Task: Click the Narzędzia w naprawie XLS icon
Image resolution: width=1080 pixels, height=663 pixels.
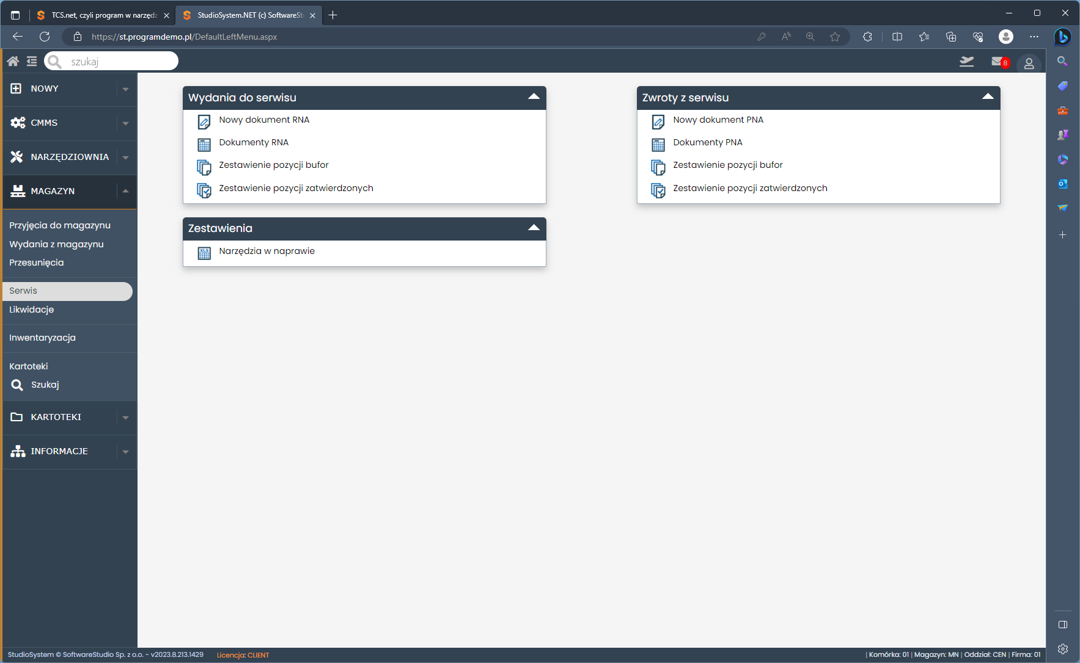Action: pyautogui.click(x=204, y=253)
